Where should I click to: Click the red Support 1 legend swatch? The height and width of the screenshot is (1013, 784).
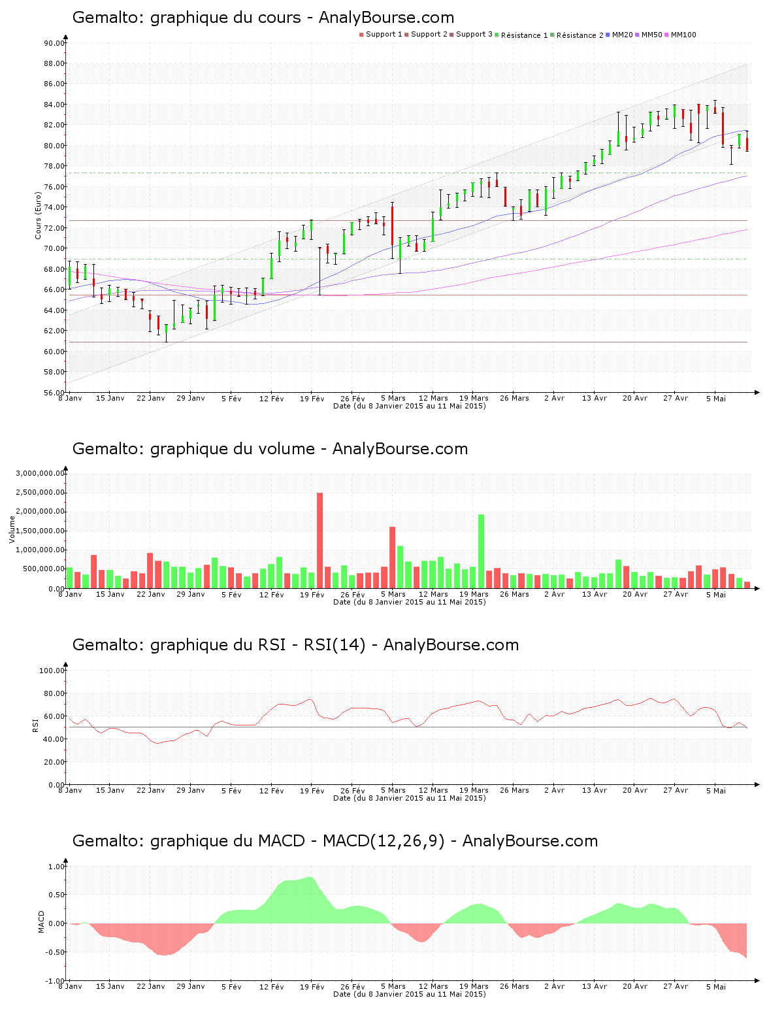361,35
